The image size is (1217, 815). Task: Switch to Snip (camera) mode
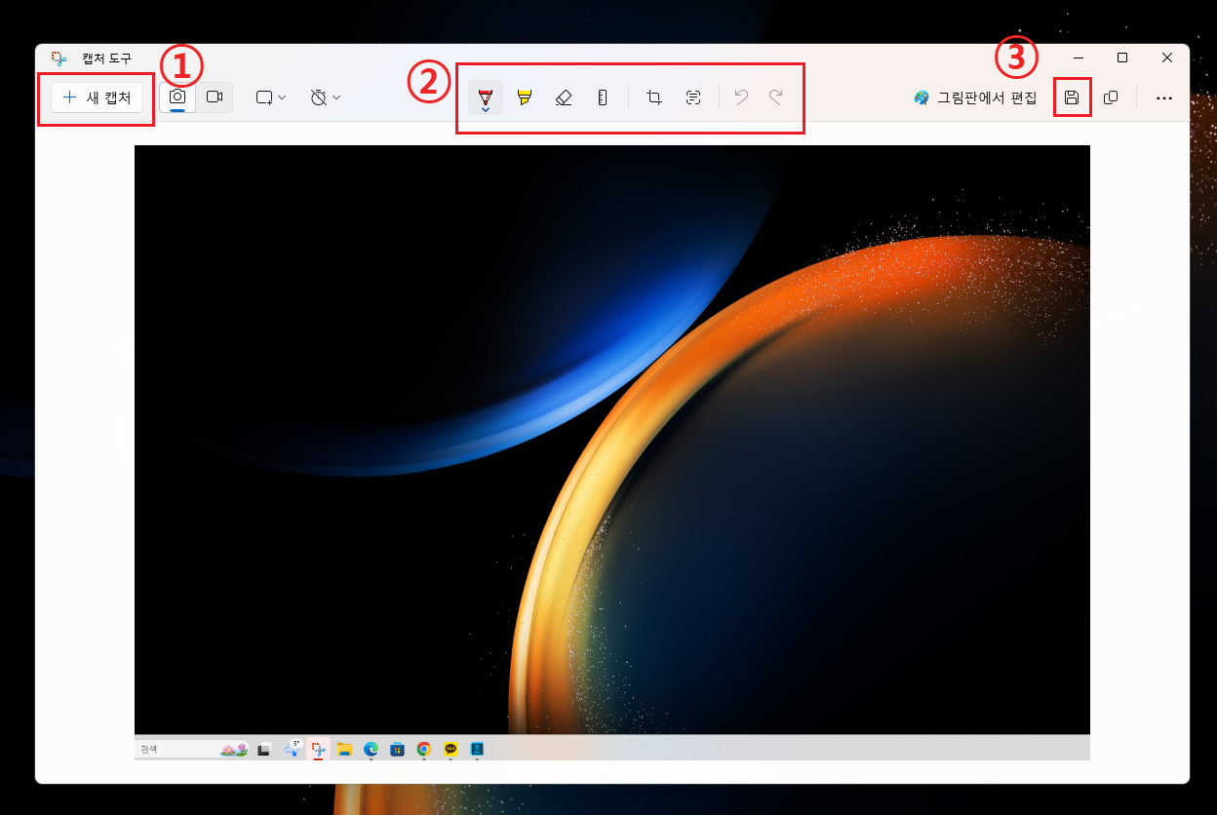177,97
